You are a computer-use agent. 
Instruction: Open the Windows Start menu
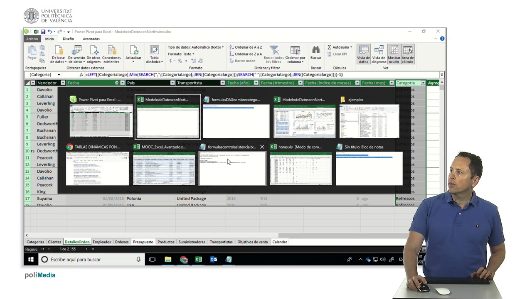tap(31, 260)
